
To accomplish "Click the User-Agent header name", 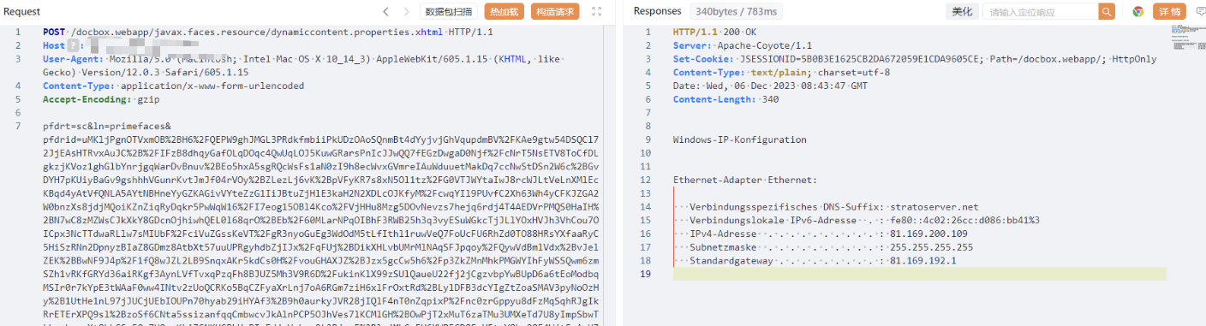I will (73, 59).
